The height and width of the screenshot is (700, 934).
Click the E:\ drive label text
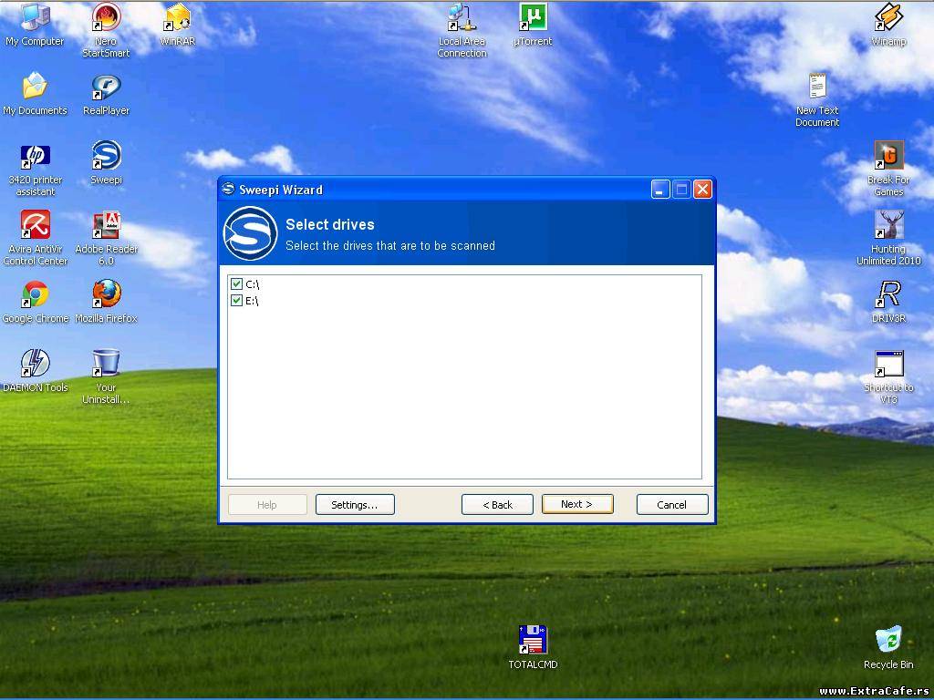(252, 301)
